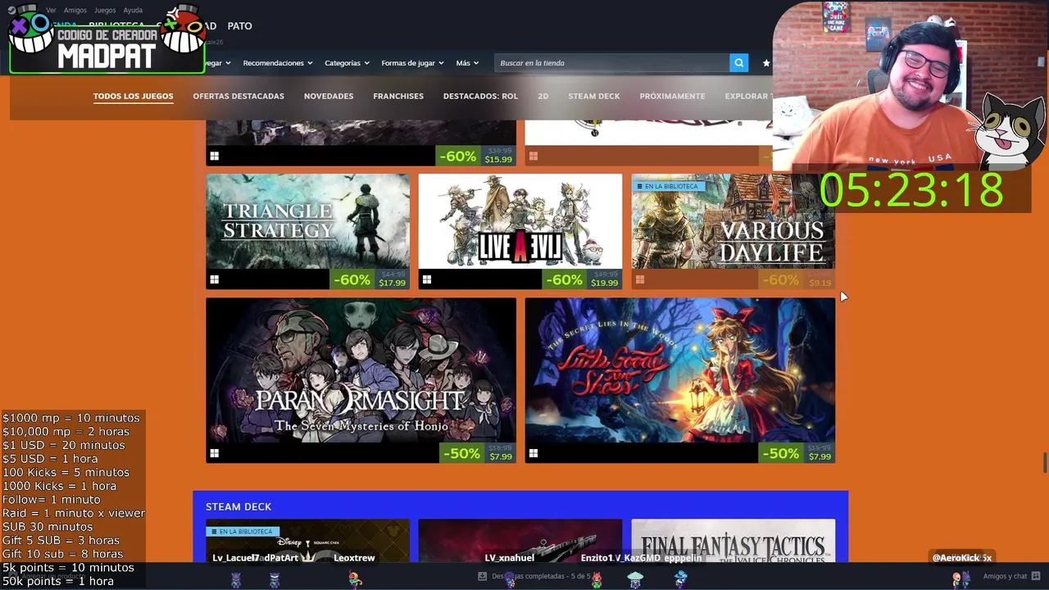Click the Windows icon under Various Daylife

tap(639, 280)
